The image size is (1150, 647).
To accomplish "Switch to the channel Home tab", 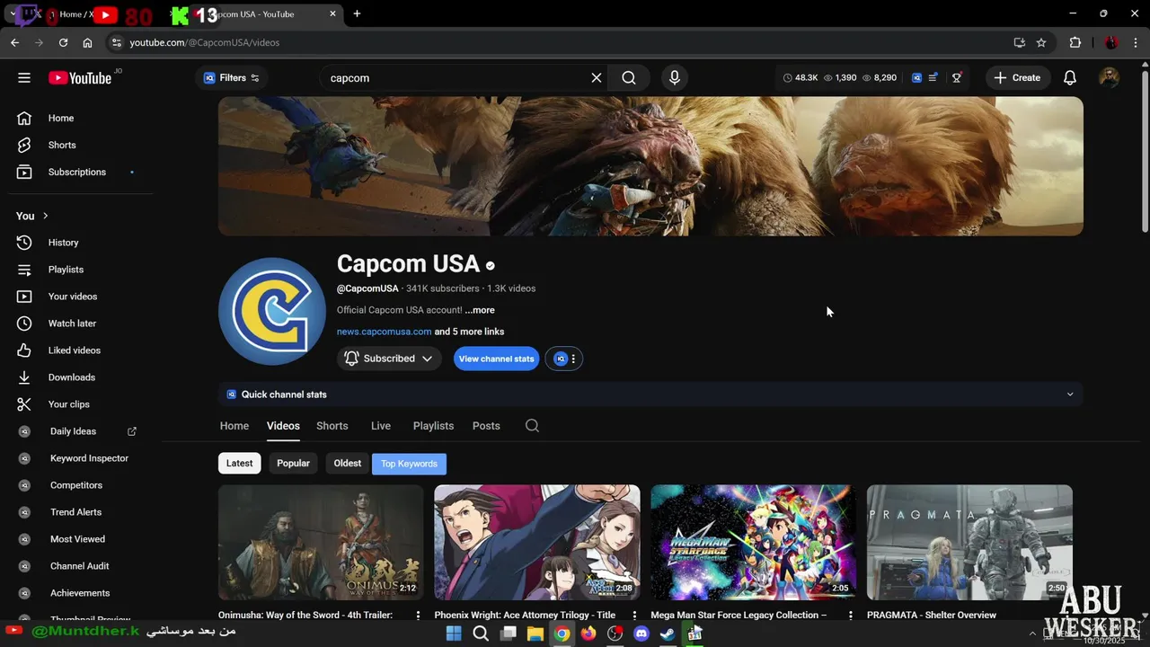I will pyautogui.click(x=234, y=426).
